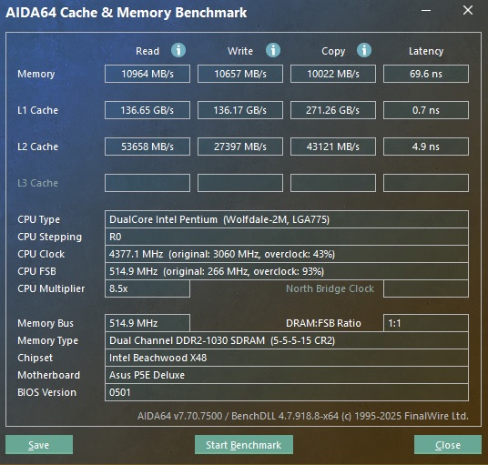
Task: Click the Memory Latency value box
Action: [x=426, y=74]
